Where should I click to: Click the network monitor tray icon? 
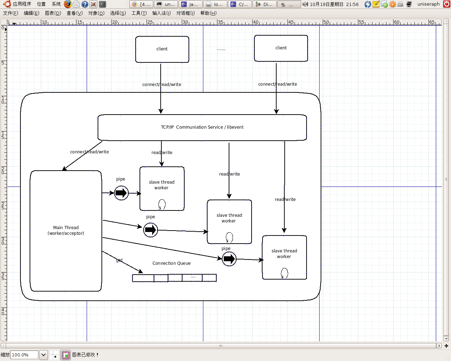[x=409, y=4]
